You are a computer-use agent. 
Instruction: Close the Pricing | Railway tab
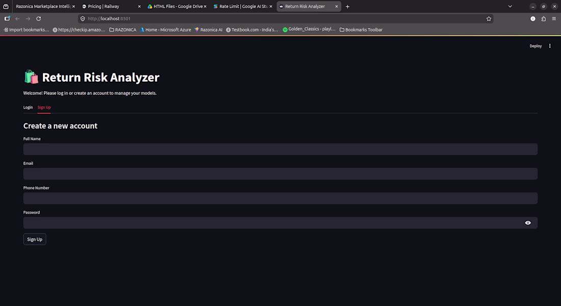(x=139, y=7)
